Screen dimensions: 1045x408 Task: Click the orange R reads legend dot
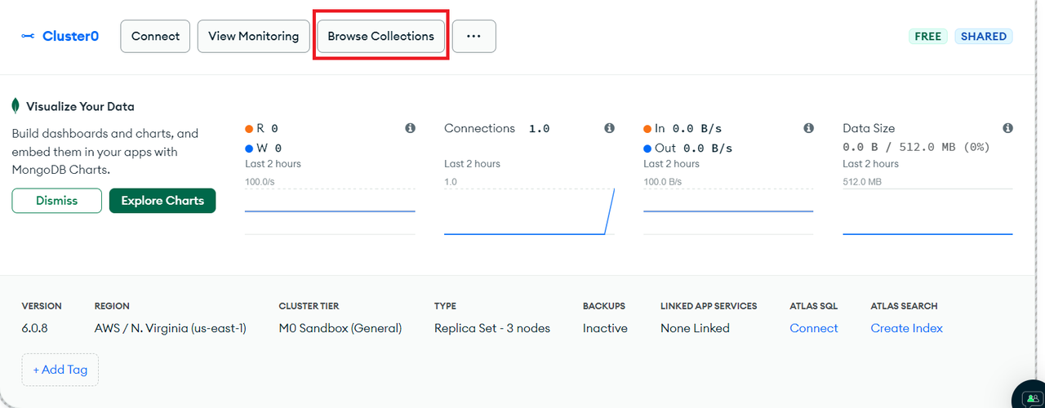(x=249, y=129)
